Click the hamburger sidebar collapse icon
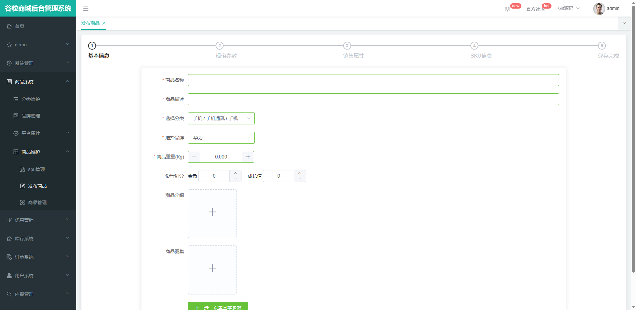 pos(86,9)
